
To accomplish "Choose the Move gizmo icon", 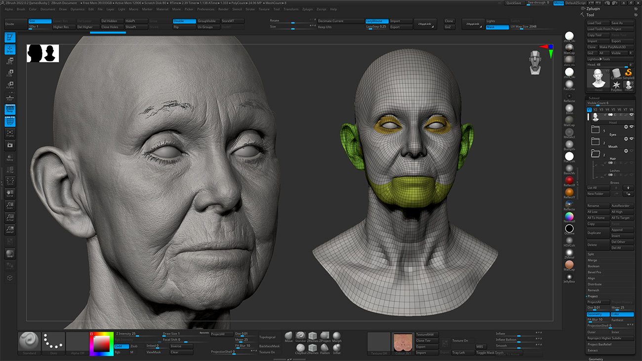I will 10,61.
